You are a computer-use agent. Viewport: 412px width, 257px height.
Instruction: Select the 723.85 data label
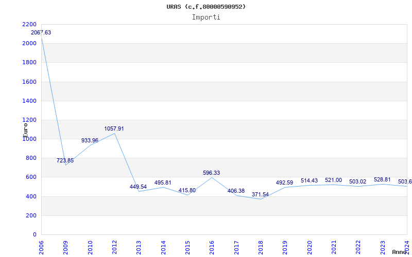(x=65, y=160)
